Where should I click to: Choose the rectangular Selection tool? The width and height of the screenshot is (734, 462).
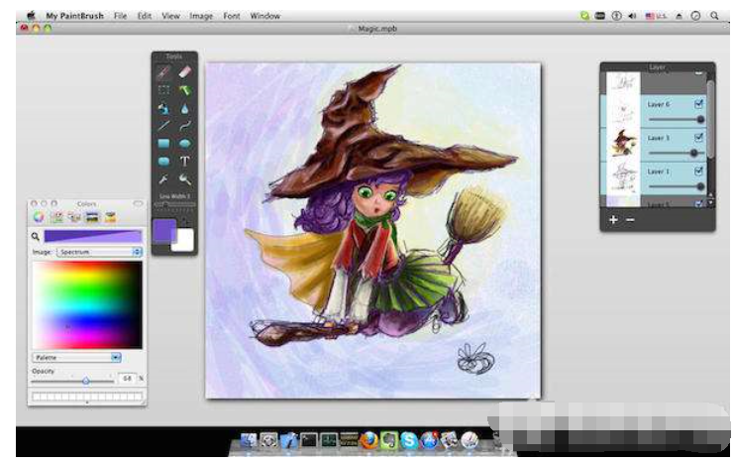[162, 90]
